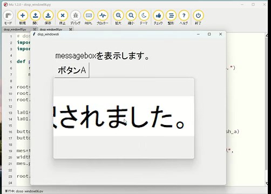Toggle the theme (テーマ) icon
Screen dimensions: 271x194
tap(144, 17)
